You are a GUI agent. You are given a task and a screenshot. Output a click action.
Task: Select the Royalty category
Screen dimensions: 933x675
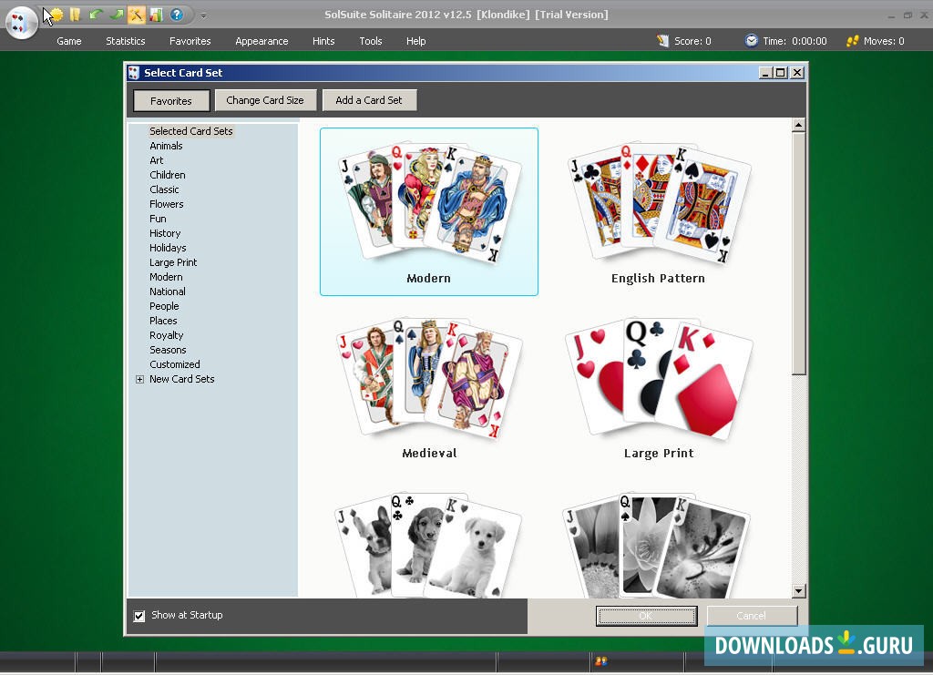tap(167, 335)
